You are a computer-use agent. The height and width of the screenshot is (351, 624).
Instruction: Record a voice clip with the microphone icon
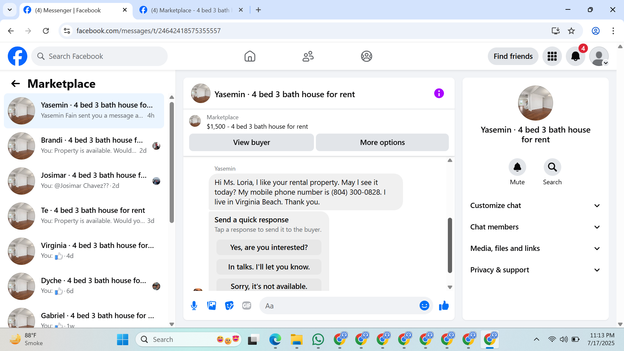[194, 306]
